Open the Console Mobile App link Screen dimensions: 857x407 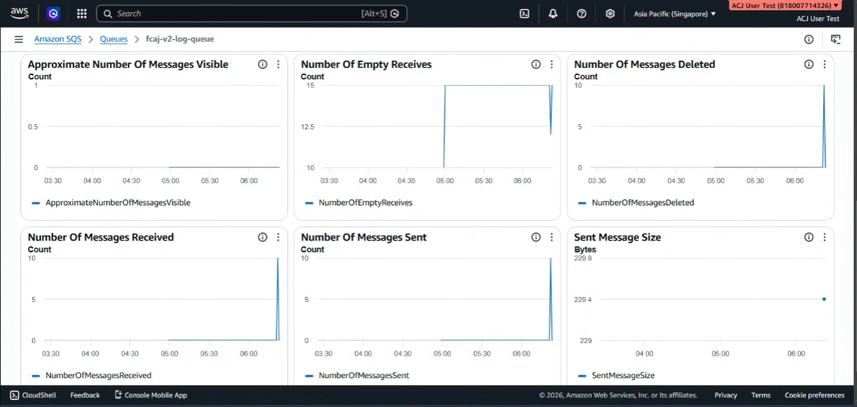151,395
